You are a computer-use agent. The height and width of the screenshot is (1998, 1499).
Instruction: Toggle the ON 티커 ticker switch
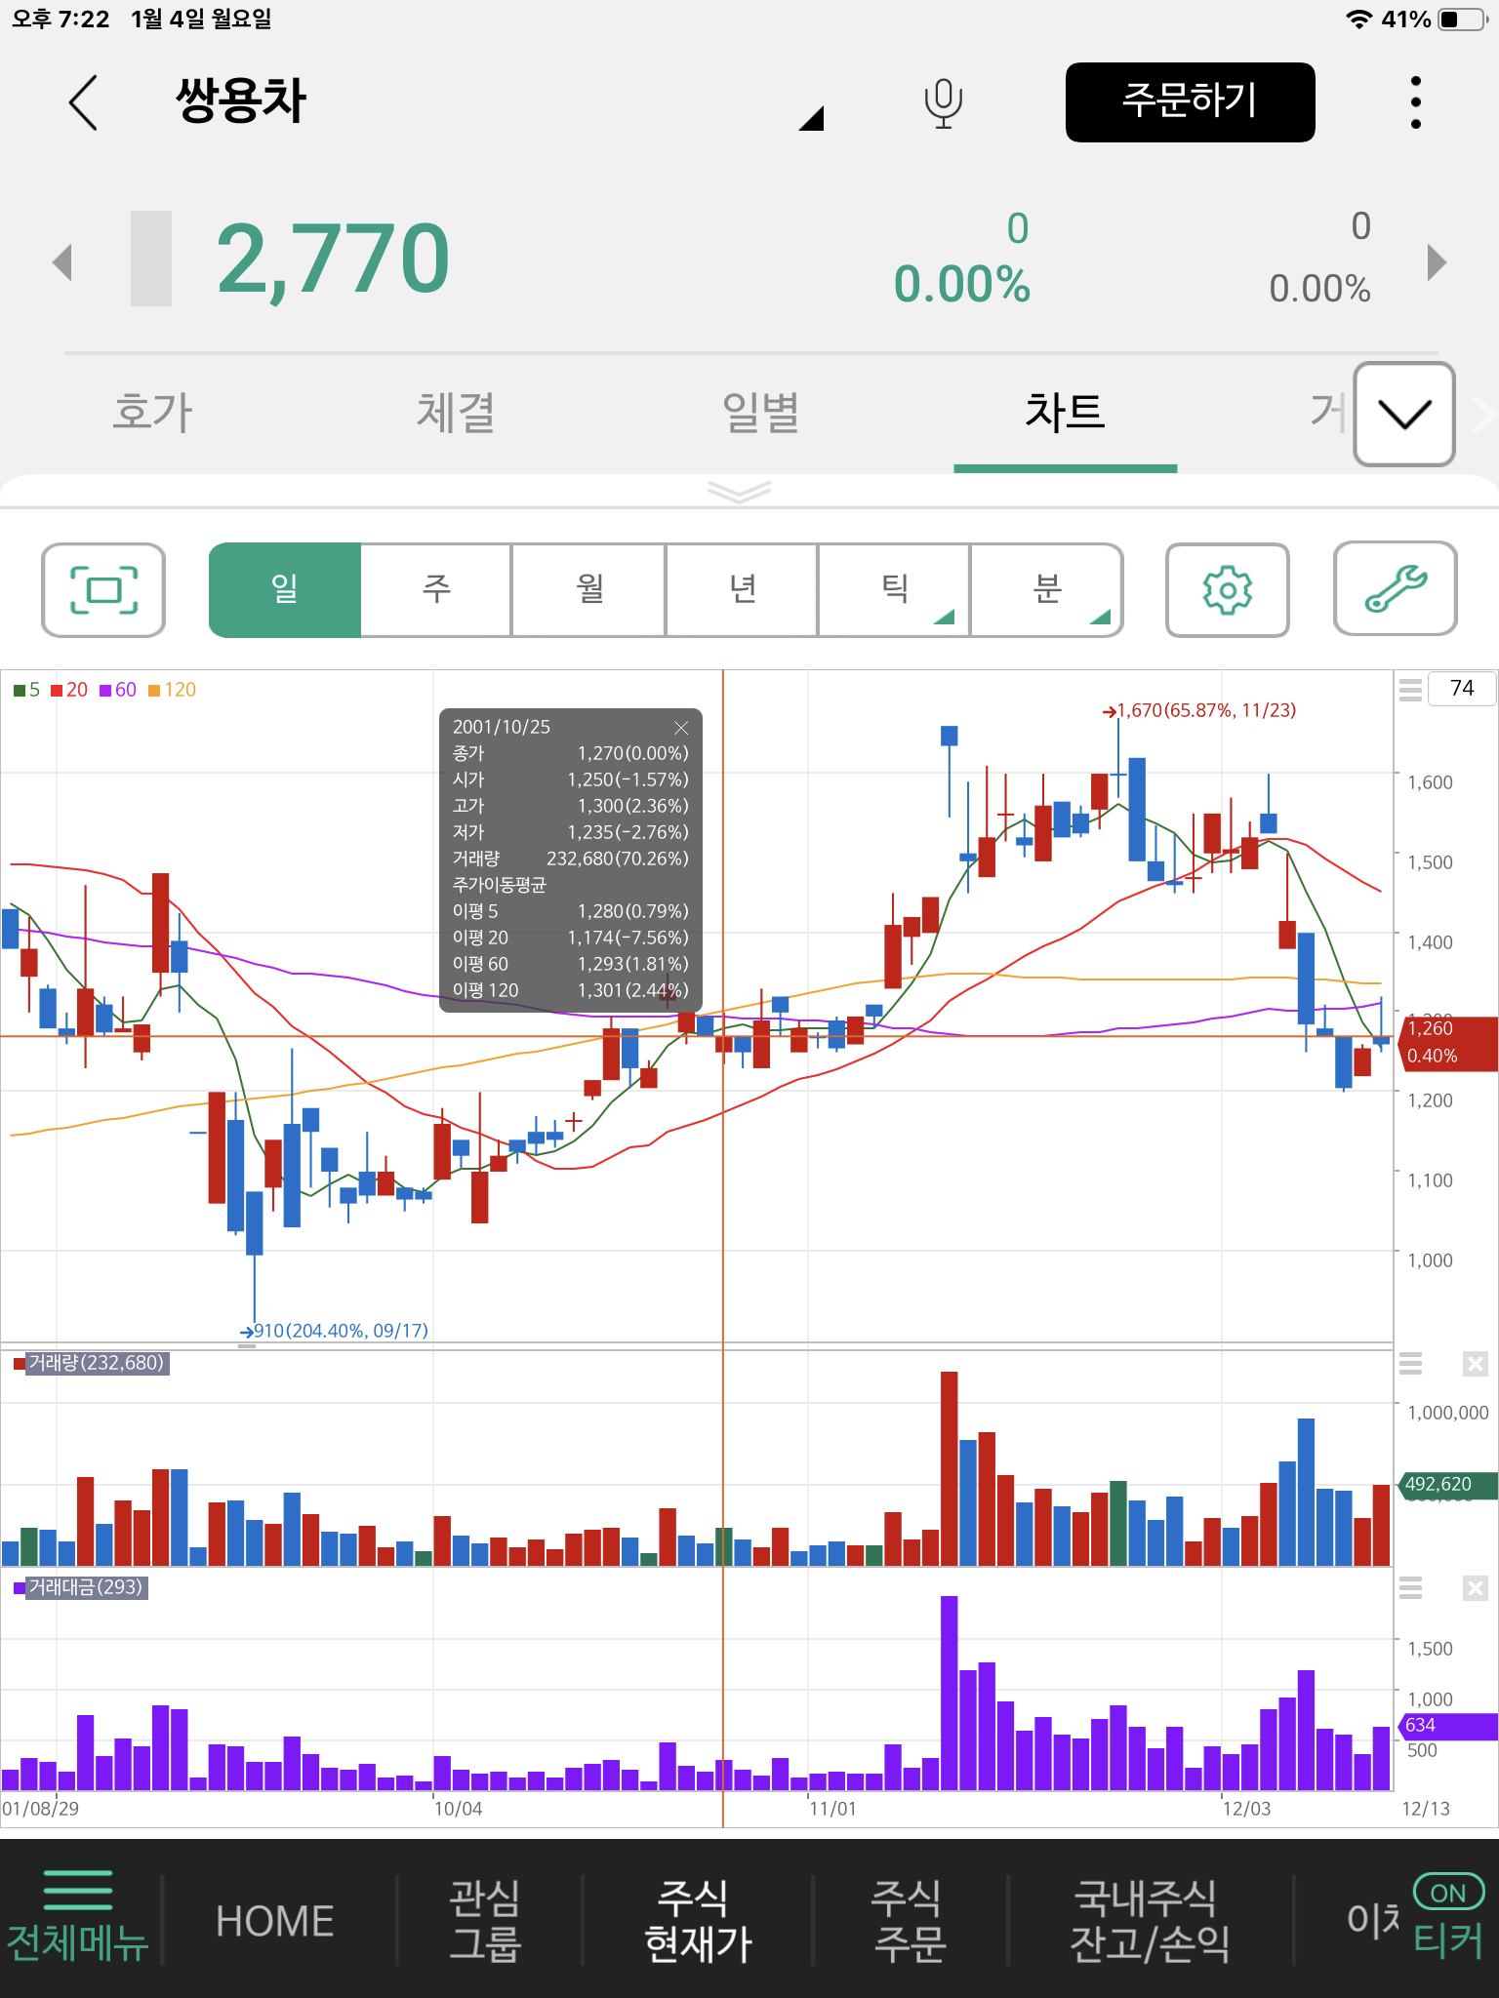[x=1448, y=1916]
